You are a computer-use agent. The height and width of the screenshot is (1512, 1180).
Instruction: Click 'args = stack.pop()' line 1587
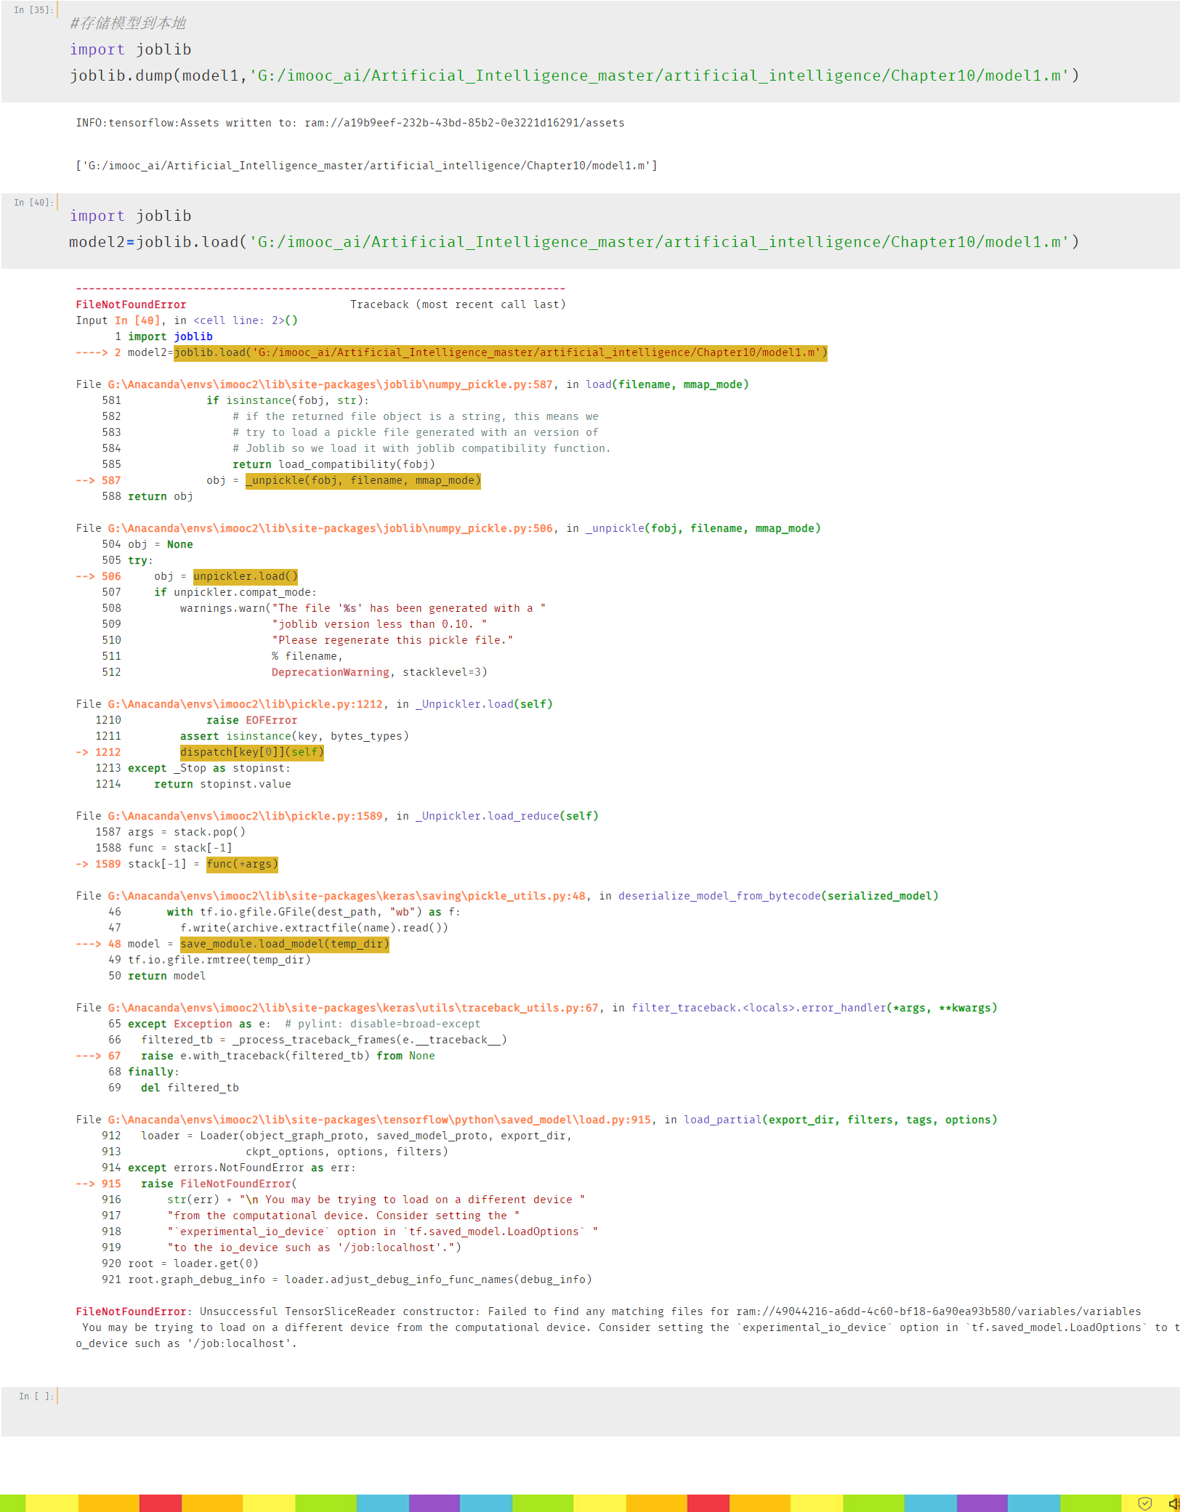[x=187, y=832]
